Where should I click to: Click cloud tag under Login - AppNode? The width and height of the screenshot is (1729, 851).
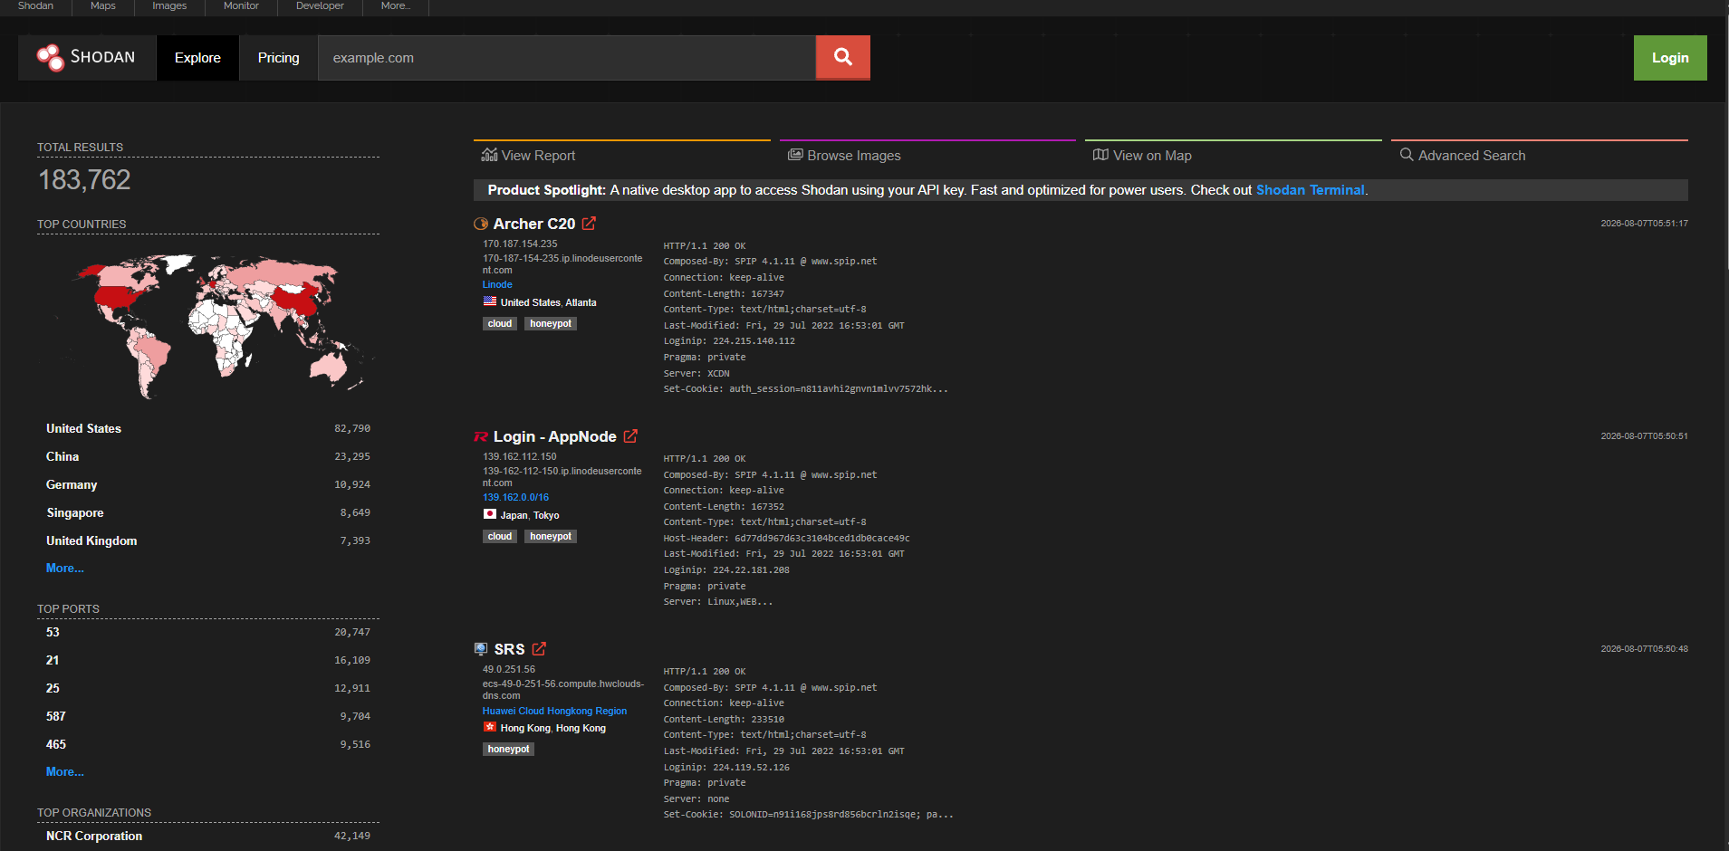(500, 536)
